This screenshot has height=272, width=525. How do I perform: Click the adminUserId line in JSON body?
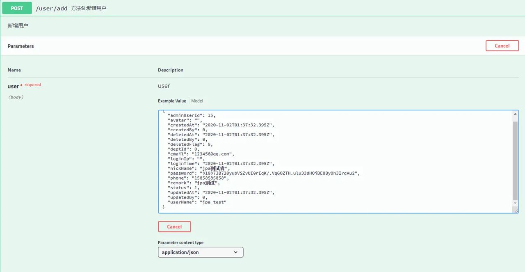(191, 116)
